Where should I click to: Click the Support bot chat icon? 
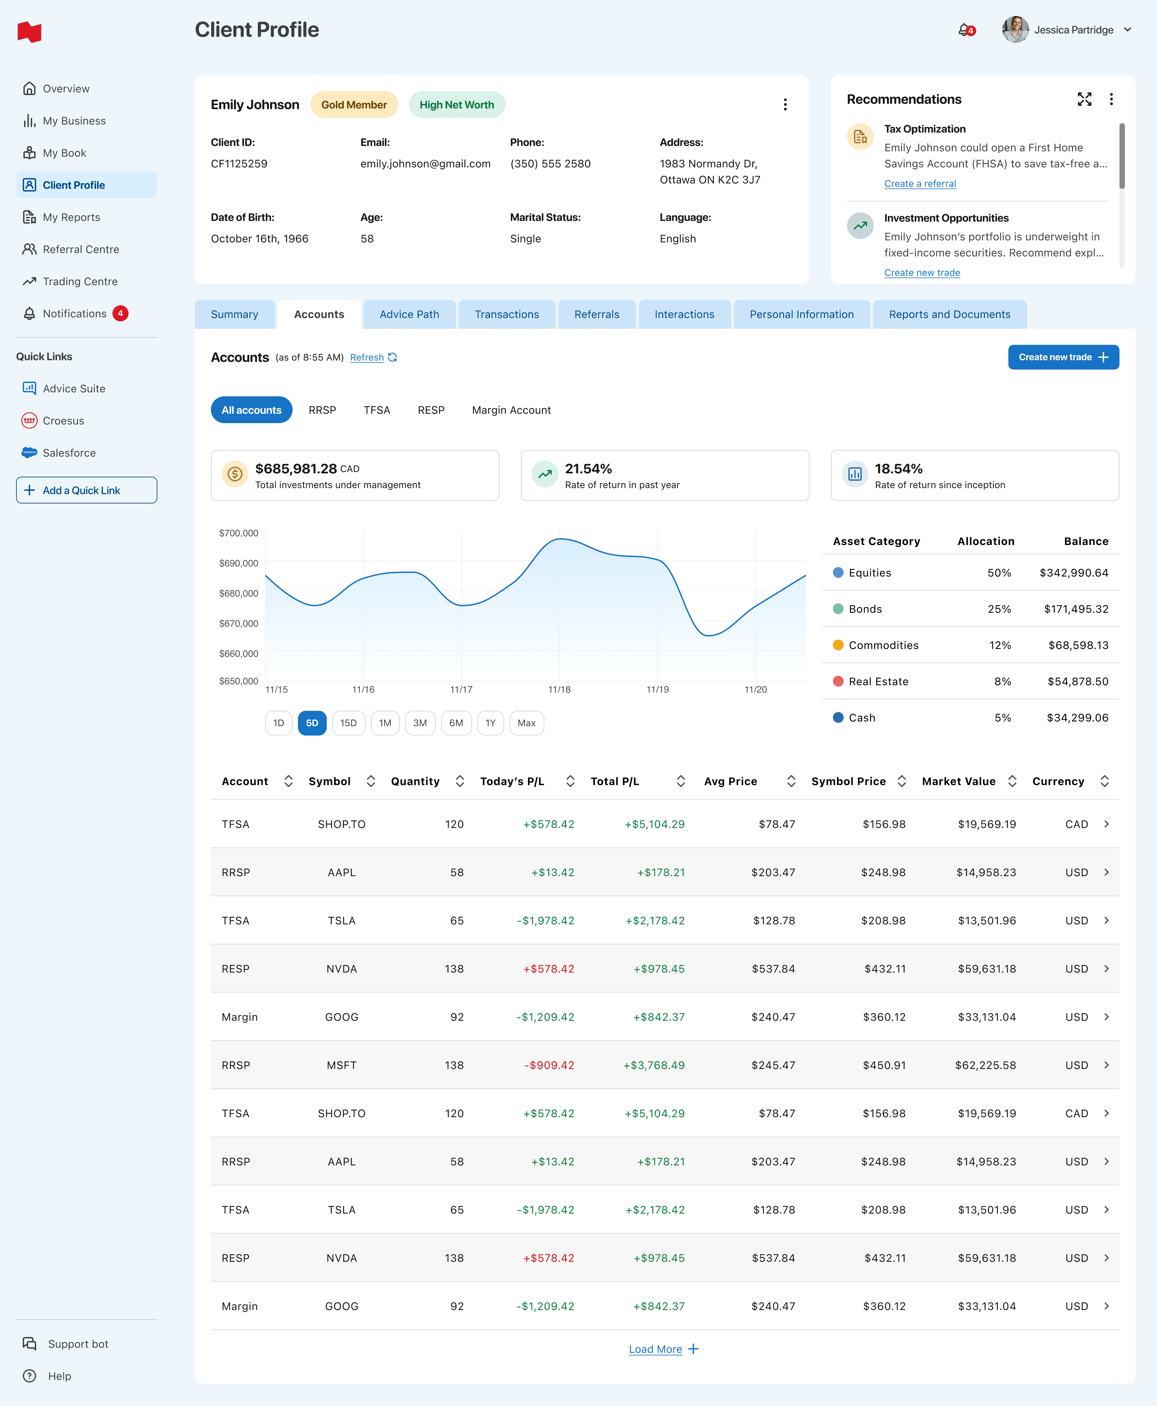click(x=29, y=1343)
